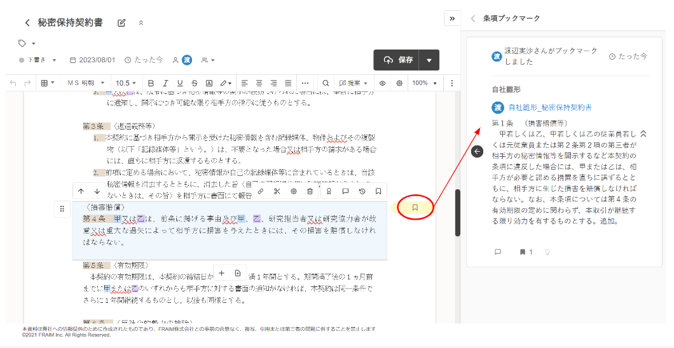Toggle bold formatting

151,83
